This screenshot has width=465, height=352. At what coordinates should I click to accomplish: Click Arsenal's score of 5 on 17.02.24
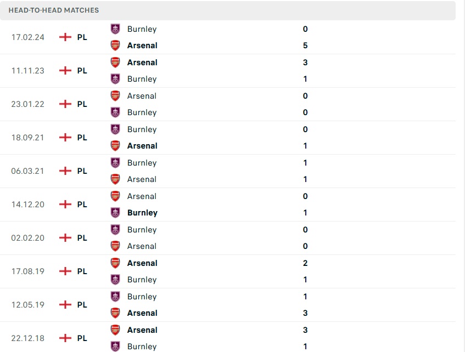point(305,46)
